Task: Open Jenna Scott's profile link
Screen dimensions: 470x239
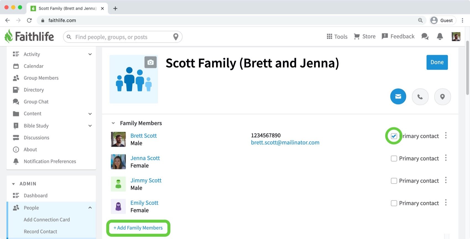Action: (145, 158)
